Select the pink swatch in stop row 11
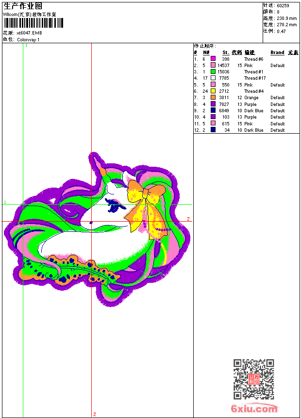 tap(213, 123)
